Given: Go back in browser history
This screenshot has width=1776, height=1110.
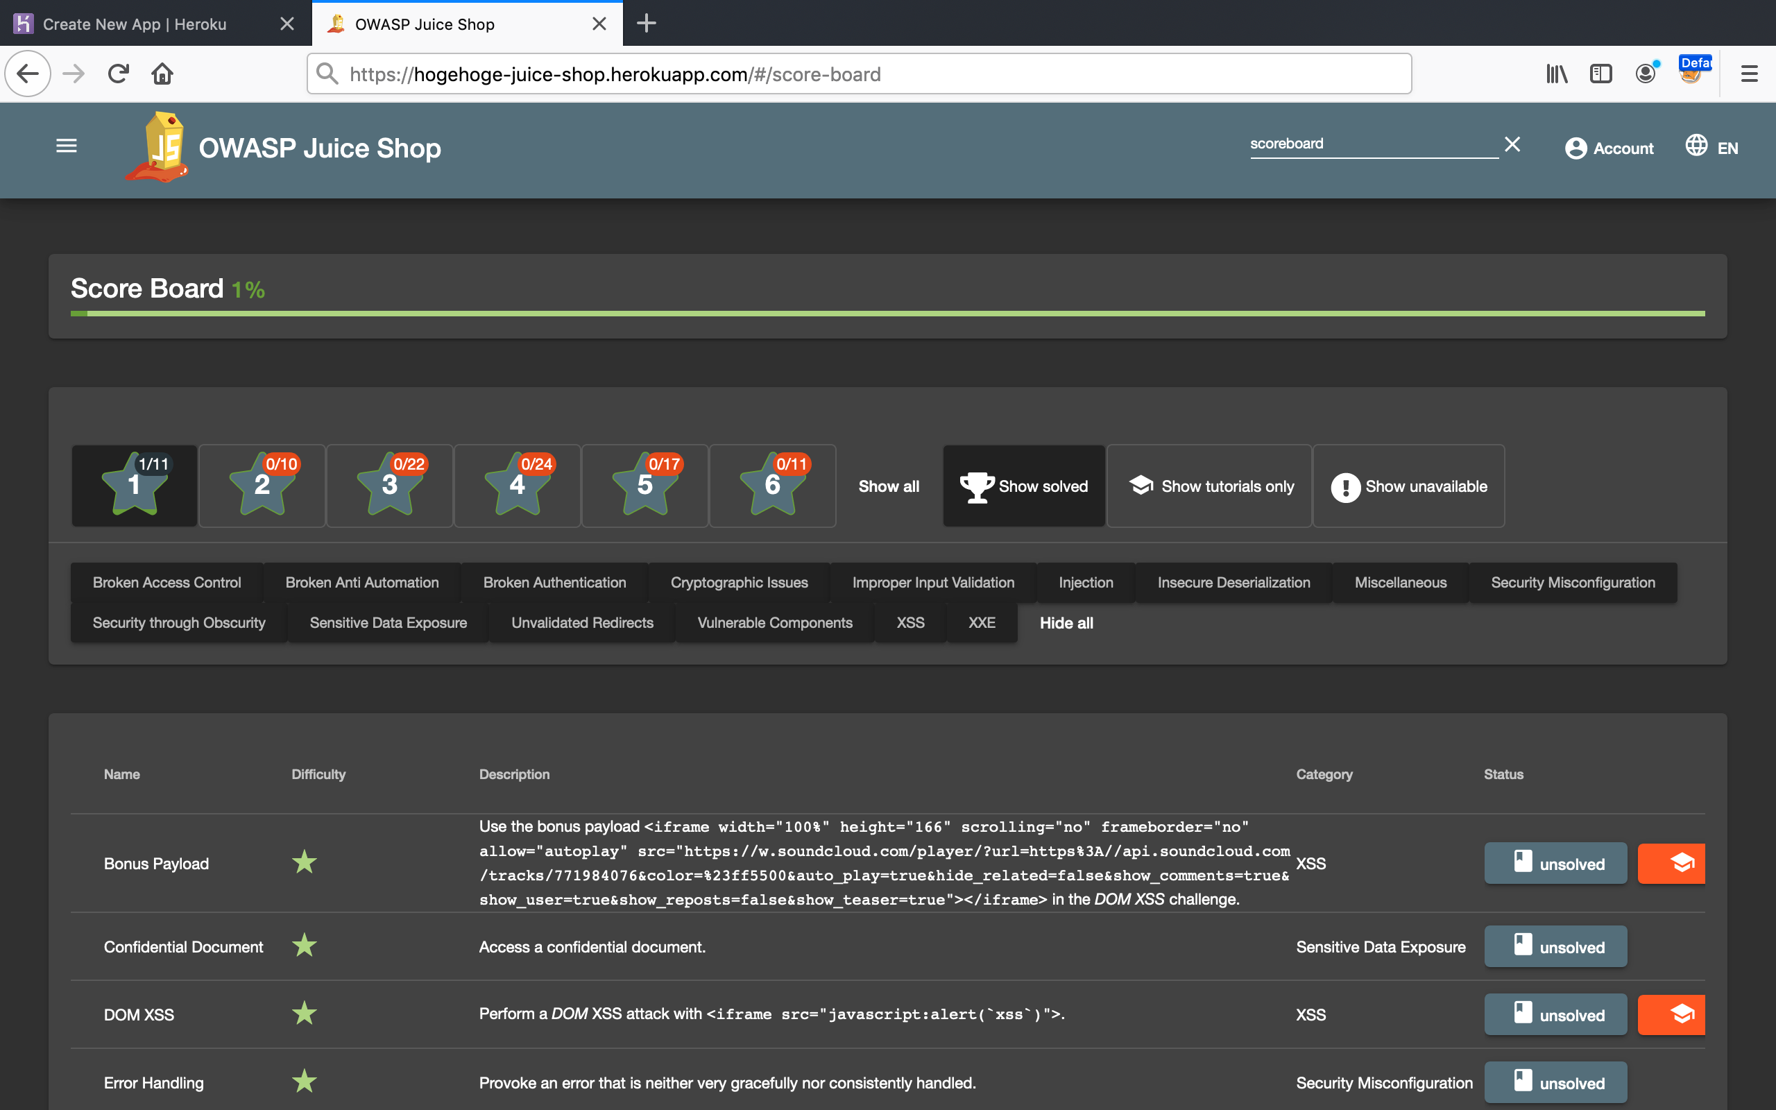Looking at the screenshot, I should [x=28, y=74].
